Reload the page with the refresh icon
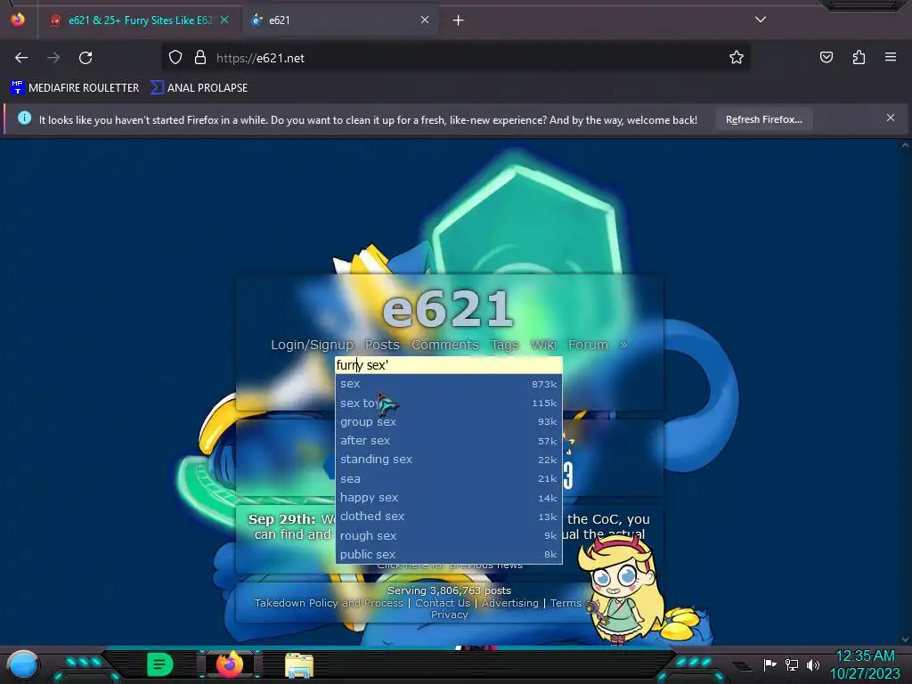 [x=85, y=58]
